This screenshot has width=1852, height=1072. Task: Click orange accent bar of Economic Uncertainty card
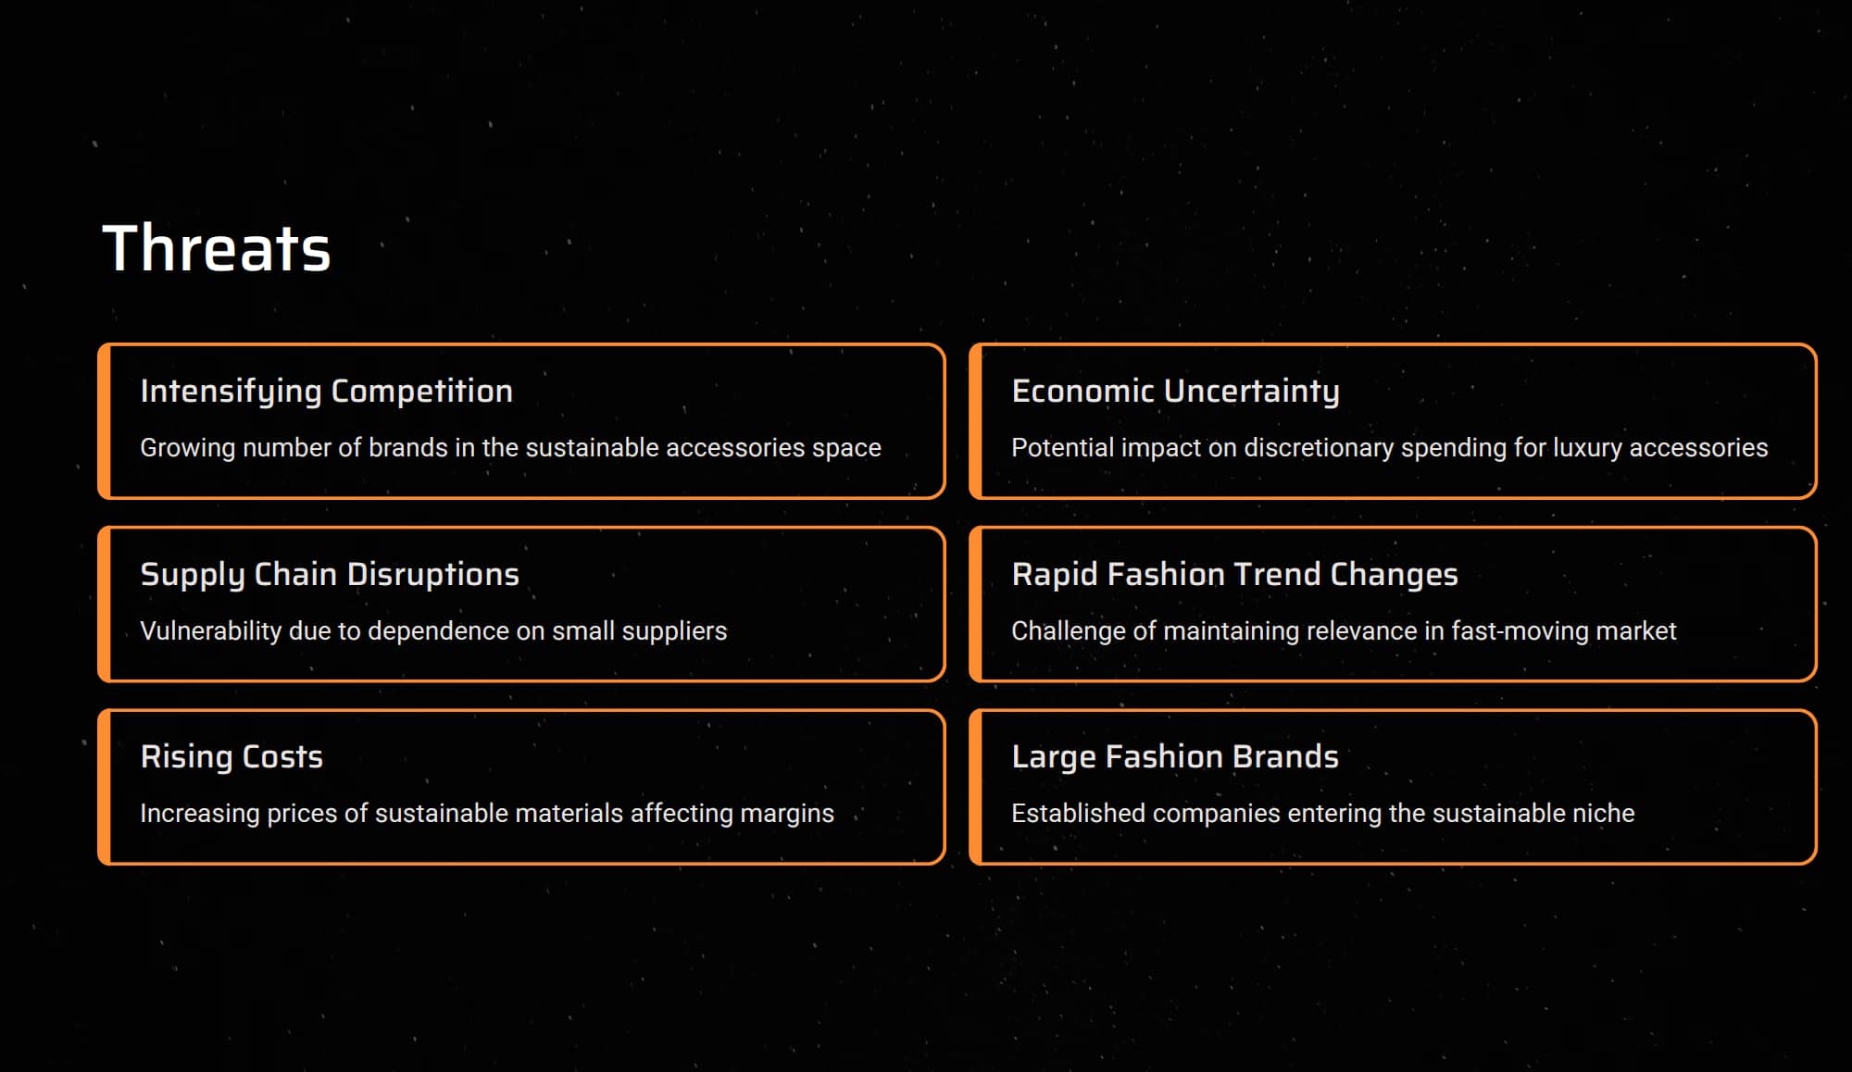(976, 421)
